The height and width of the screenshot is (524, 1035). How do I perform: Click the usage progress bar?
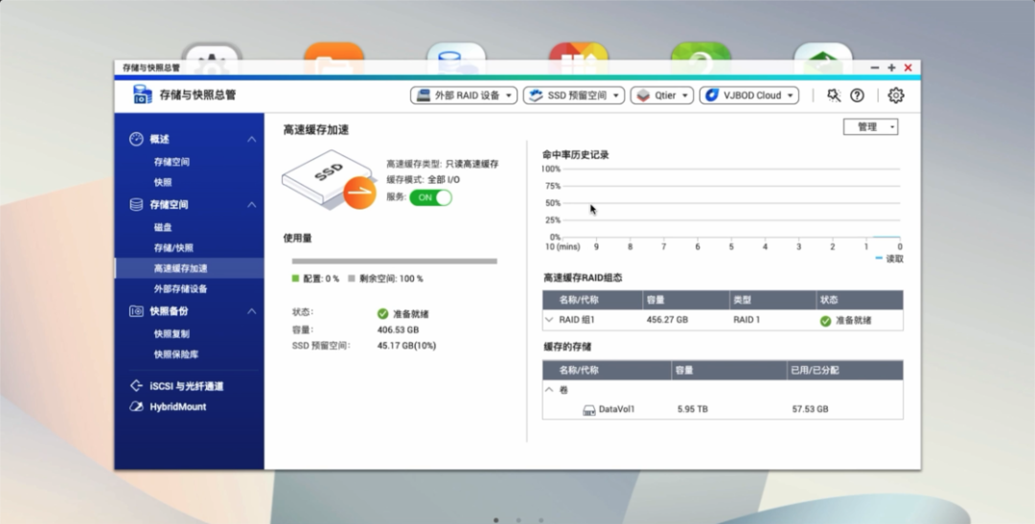[x=394, y=262]
